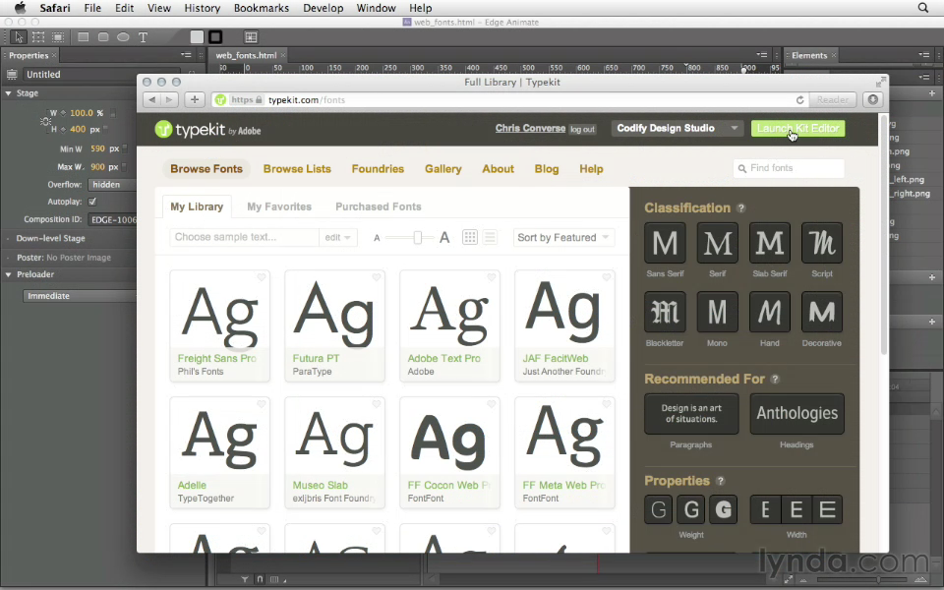The height and width of the screenshot is (590, 944).
Task: Filter by Hand classification
Action: [x=769, y=312]
